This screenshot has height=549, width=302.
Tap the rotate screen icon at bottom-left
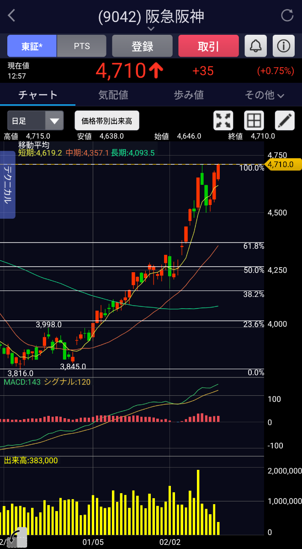16,537
